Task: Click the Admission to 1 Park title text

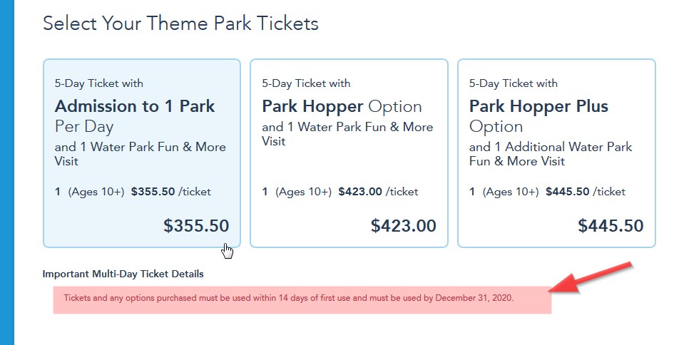Action: 135,106
